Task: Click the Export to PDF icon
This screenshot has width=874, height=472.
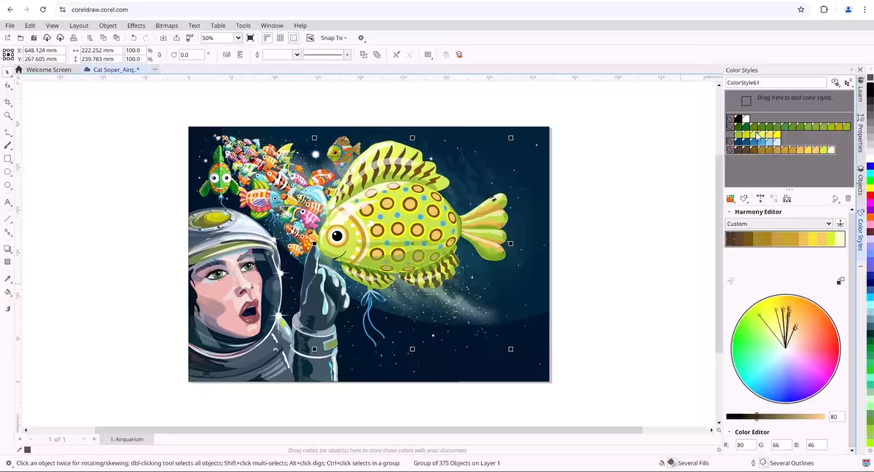Action: (190, 38)
